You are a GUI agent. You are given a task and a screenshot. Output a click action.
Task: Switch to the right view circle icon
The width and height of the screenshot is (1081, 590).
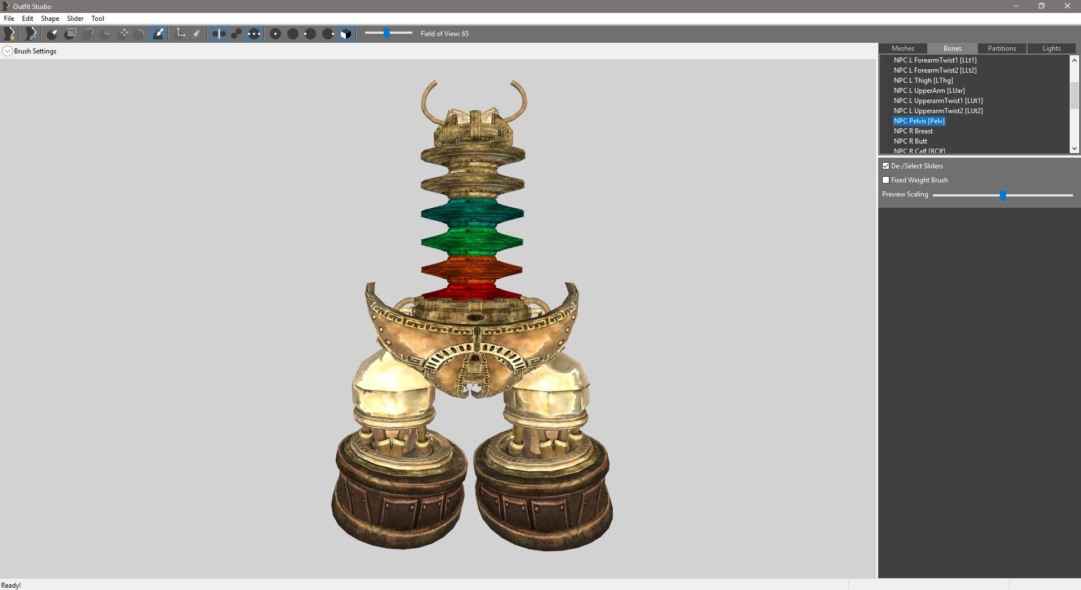tap(328, 34)
